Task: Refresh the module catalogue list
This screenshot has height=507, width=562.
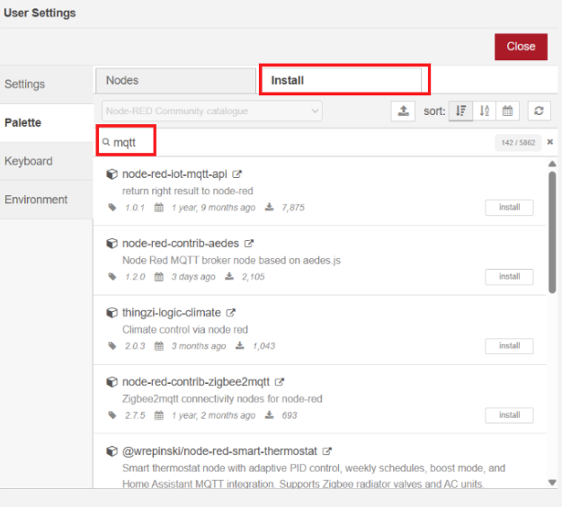Action: (x=539, y=111)
